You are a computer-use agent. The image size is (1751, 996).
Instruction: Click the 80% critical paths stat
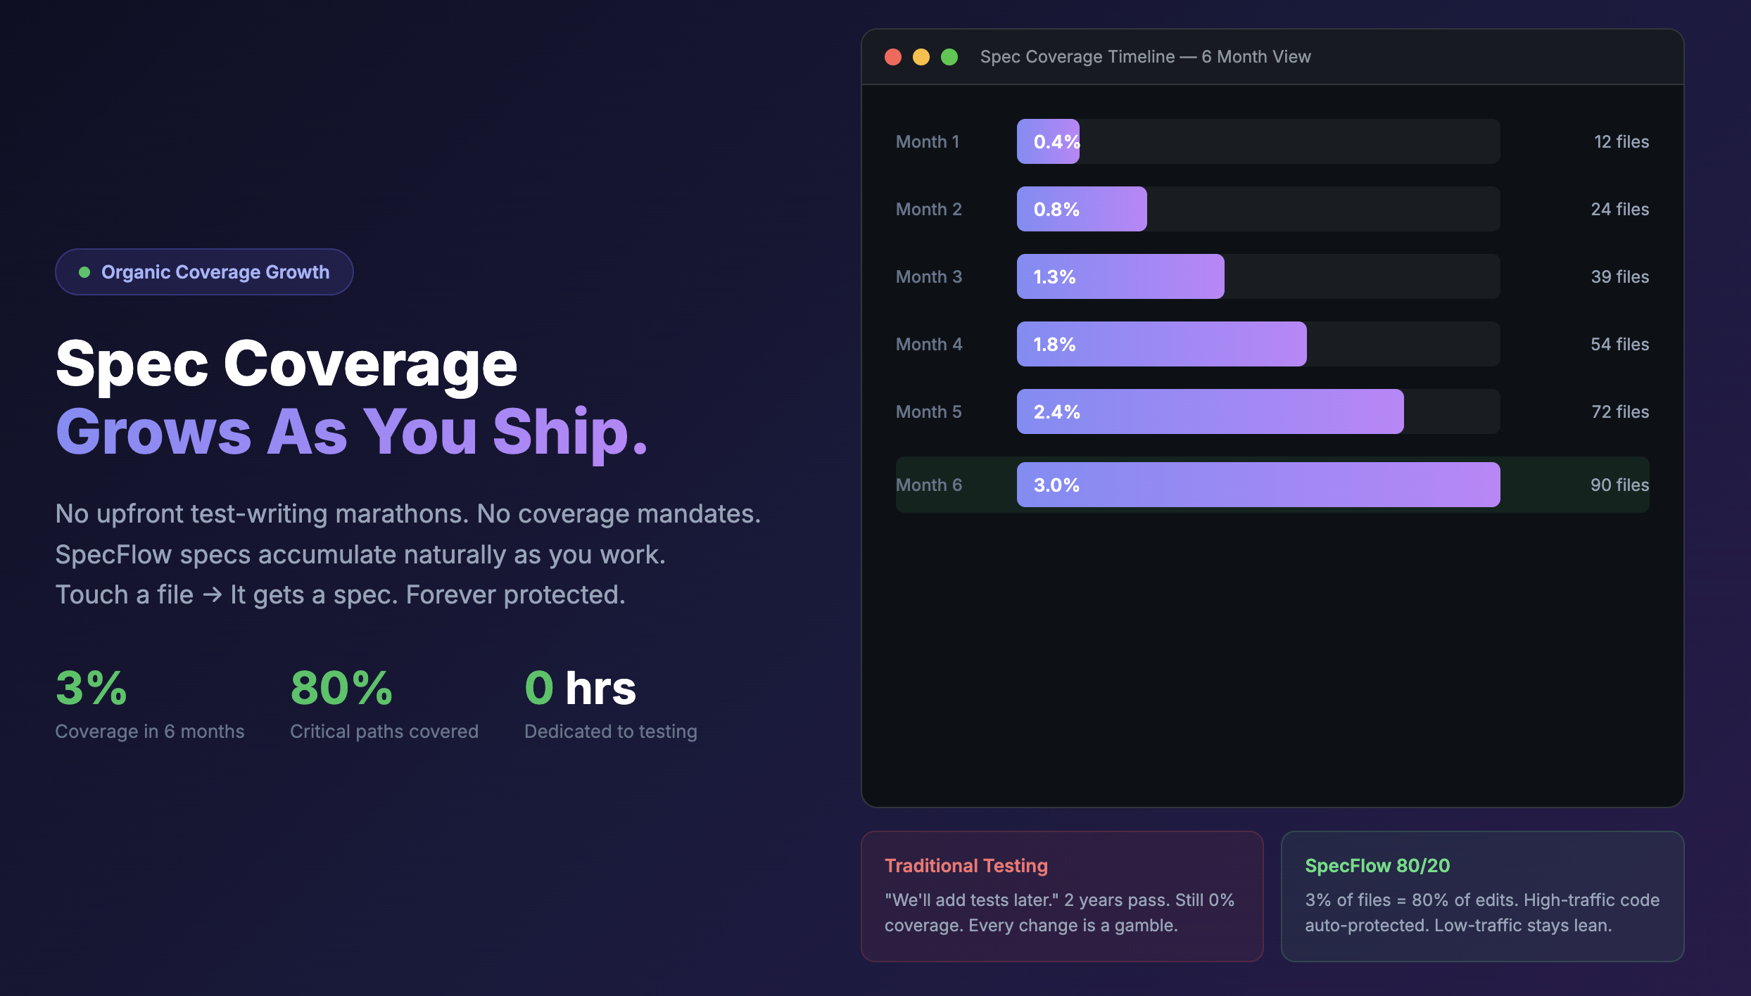click(x=342, y=688)
